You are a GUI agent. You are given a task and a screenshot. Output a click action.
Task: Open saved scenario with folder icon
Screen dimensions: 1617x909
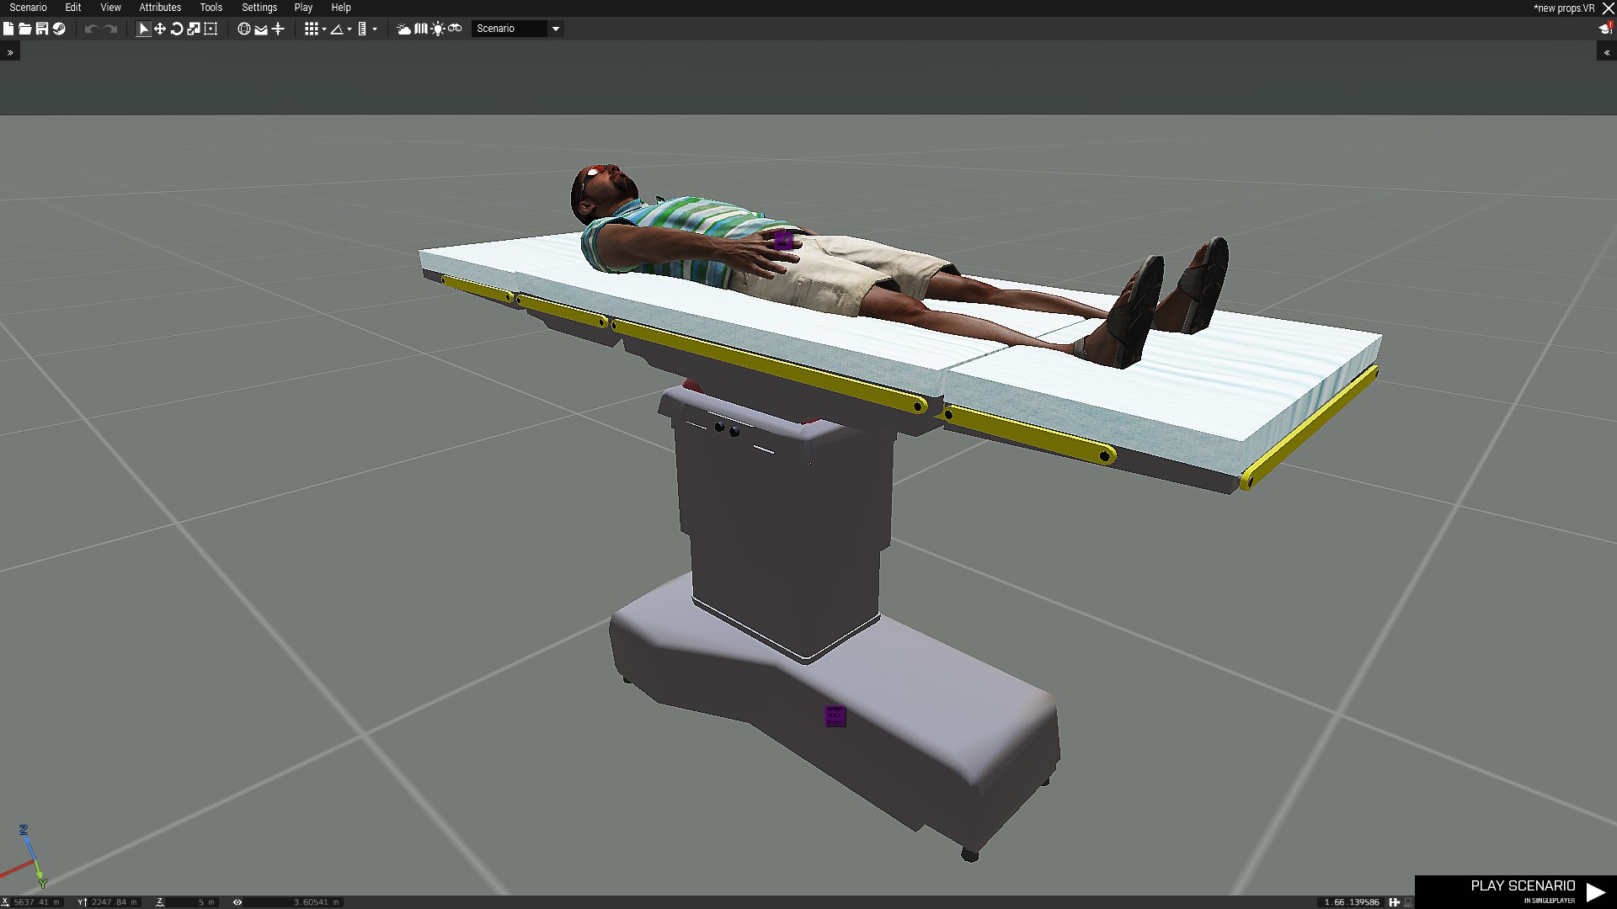[24, 29]
